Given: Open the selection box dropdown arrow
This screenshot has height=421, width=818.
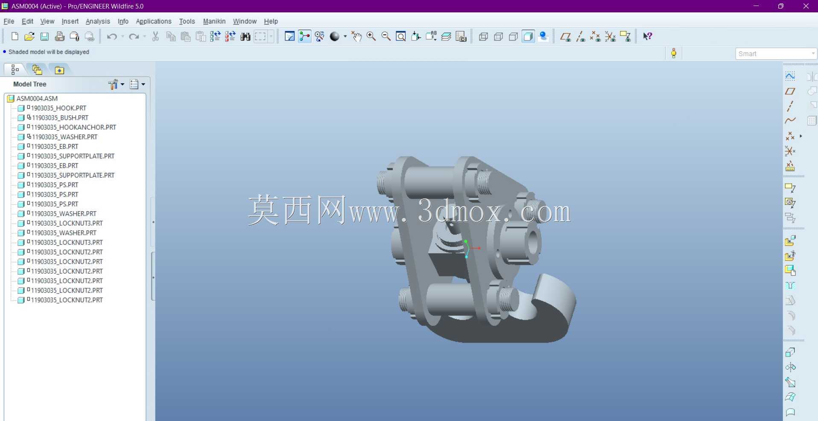Looking at the screenshot, I should click(x=271, y=37).
